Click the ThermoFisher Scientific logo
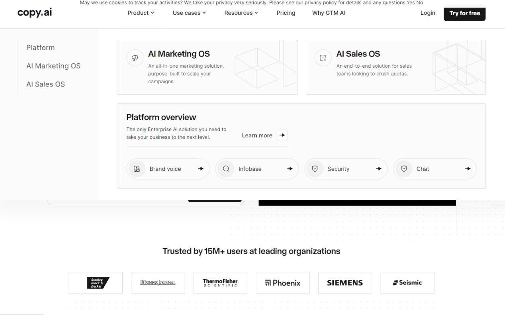The image size is (505, 315). click(x=220, y=283)
